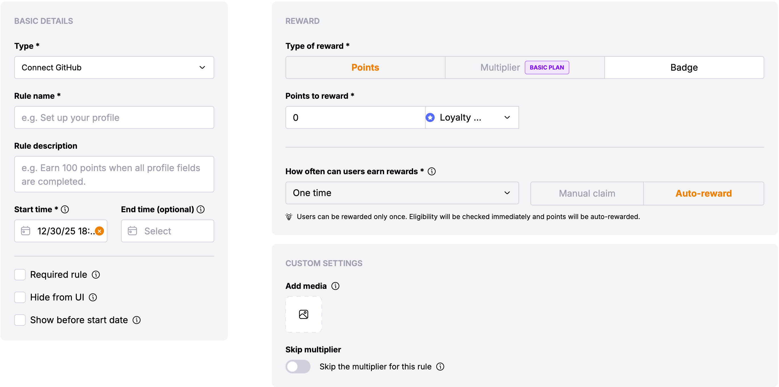Click info icon by Show before start date

(x=137, y=320)
